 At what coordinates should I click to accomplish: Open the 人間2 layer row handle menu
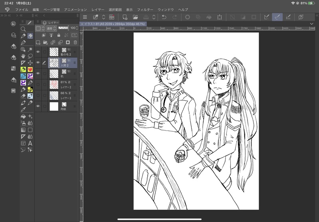coord(75,62)
